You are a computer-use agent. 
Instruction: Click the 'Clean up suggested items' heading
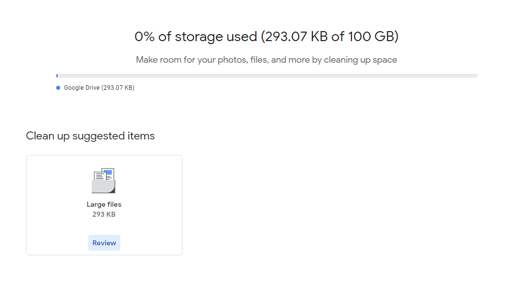90,136
